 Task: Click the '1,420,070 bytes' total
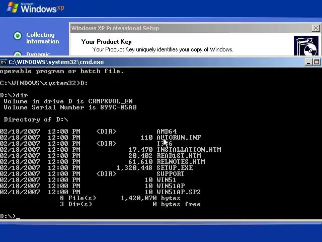150,198
